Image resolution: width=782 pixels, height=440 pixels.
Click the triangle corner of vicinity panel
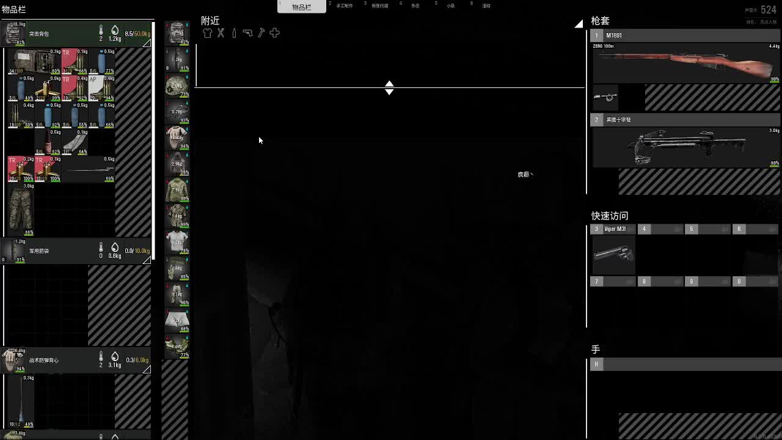579,24
